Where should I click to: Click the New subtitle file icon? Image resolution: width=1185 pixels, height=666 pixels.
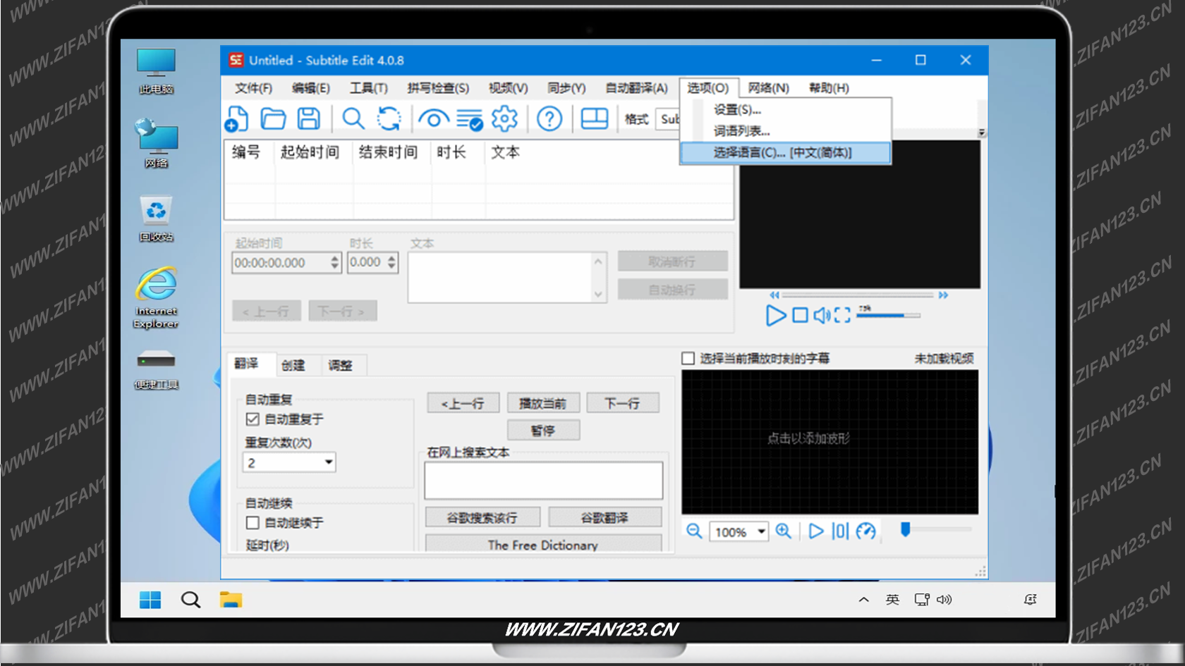(237, 119)
